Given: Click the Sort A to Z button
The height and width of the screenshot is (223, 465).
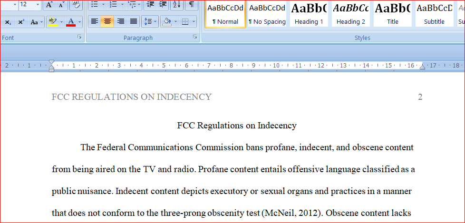Looking at the screenshot, I should [x=177, y=4].
